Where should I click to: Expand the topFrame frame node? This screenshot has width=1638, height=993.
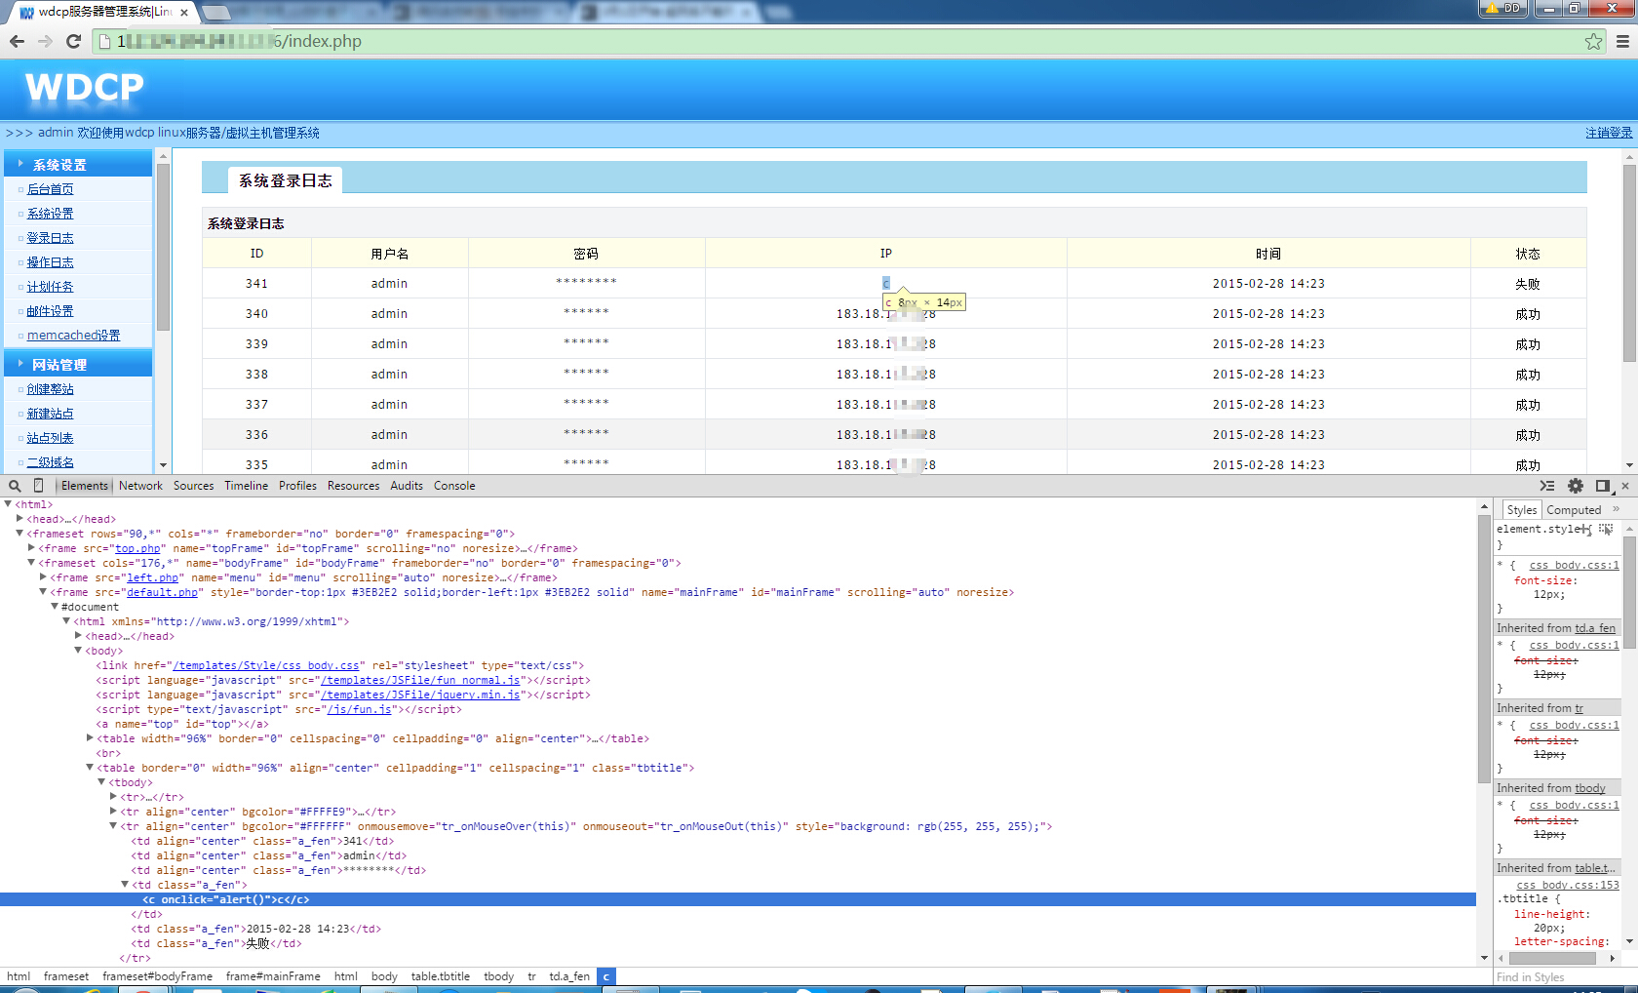pos(31,548)
